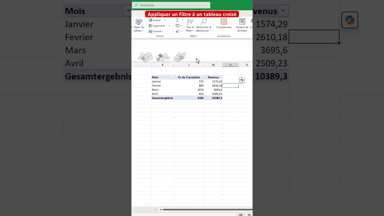Click the Clear eraser icon
384x216 pixels.
tap(178, 31)
